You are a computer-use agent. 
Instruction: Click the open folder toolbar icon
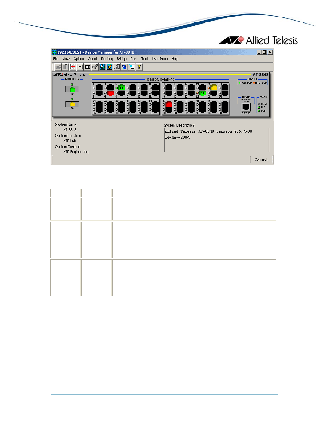58,67
